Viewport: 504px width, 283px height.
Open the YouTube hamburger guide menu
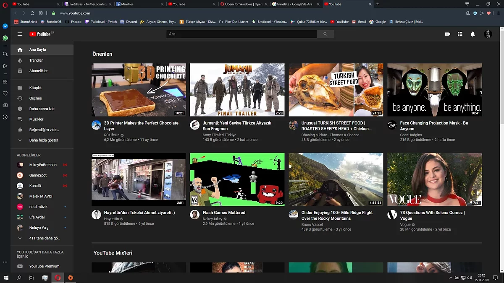click(20, 34)
